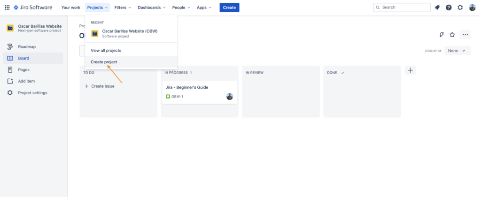Image resolution: width=481 pixels, height=197 pixels.
Task: Open Project settings in the sidebar
Action: 33,93
